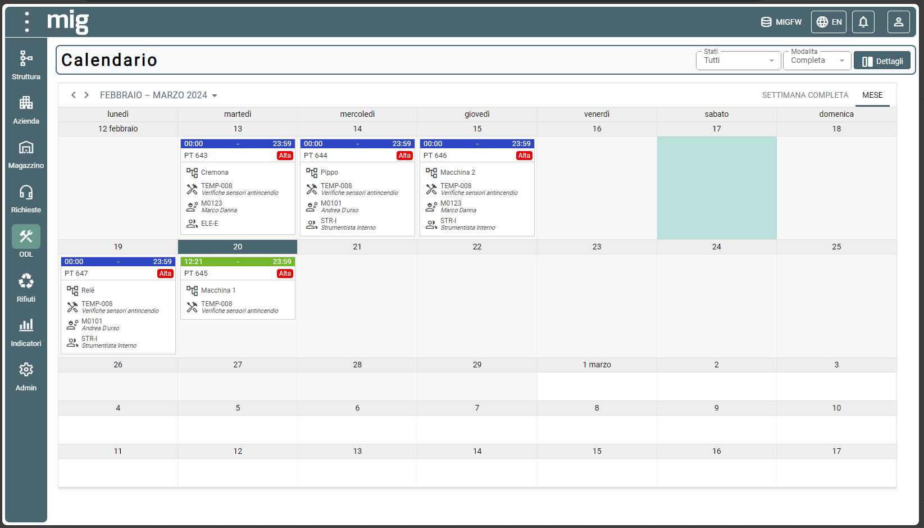
Task: Change language with EN button
Action: click(829, 22)
